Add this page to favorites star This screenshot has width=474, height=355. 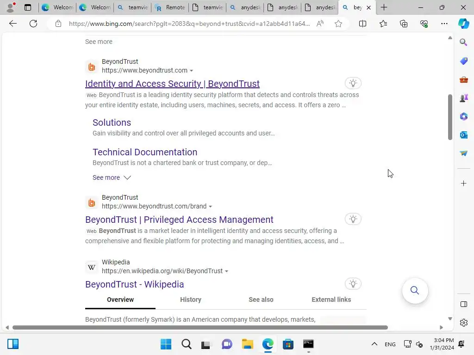tap(338, 24)
